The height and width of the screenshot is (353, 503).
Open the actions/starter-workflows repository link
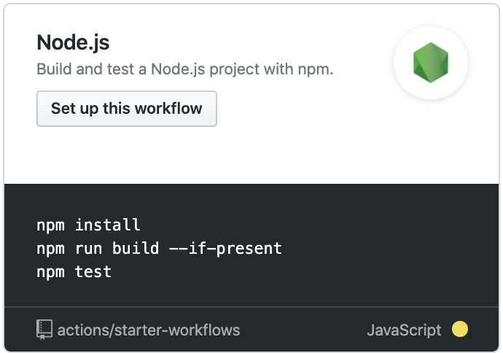coord(149,330)
